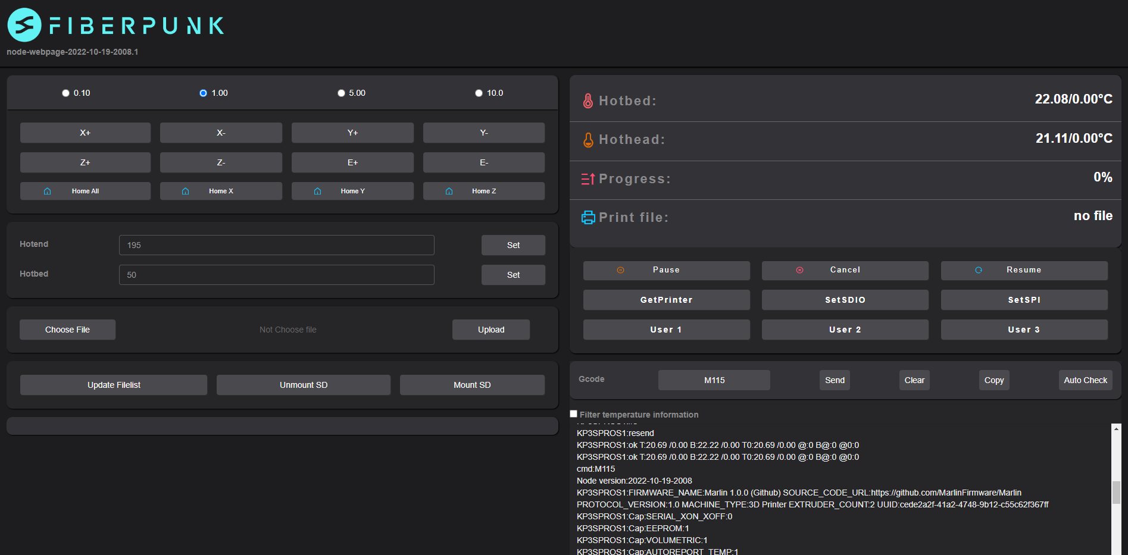
Task: Click the Hotbed temperature input field
Action: click(276, 275)
